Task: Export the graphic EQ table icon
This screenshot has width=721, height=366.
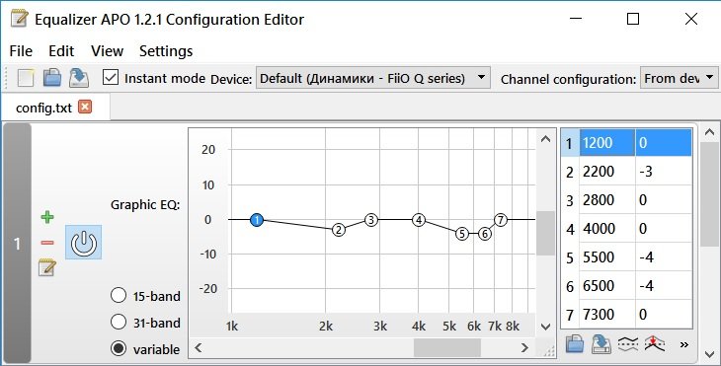Action: [601, 344]
